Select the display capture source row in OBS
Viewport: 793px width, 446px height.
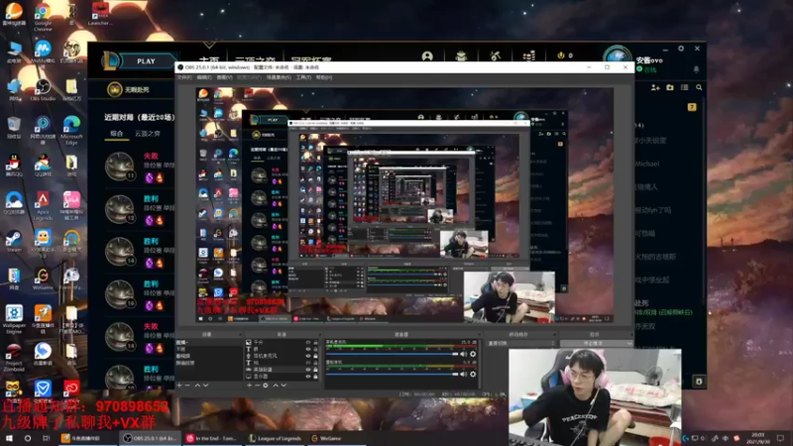pos(283,377)
